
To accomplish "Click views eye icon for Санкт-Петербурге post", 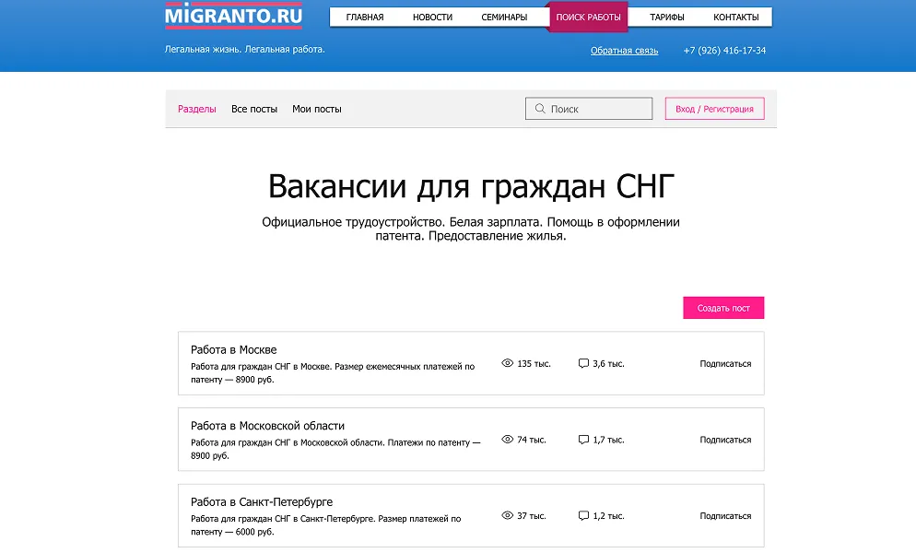I will 507,516.
